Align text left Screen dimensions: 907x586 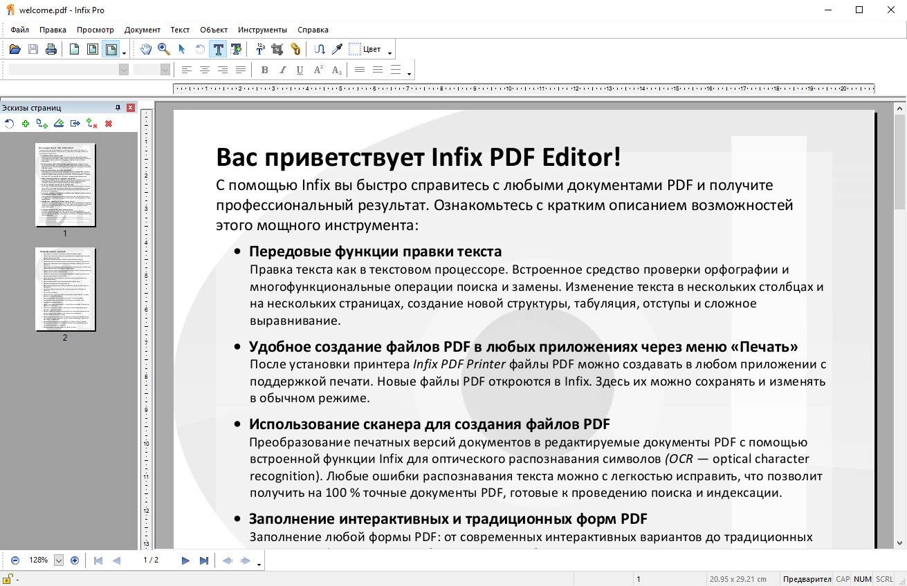point(187,70)
